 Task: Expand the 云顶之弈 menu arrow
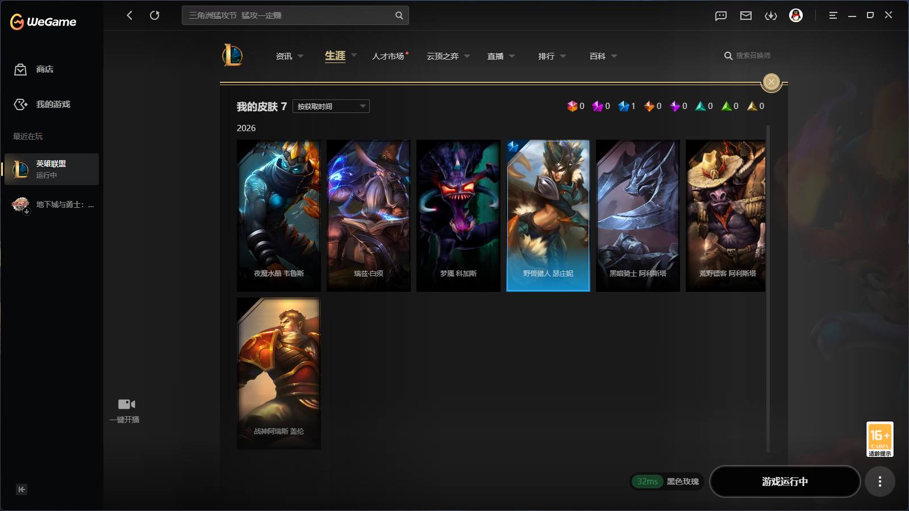click(467, 56)
